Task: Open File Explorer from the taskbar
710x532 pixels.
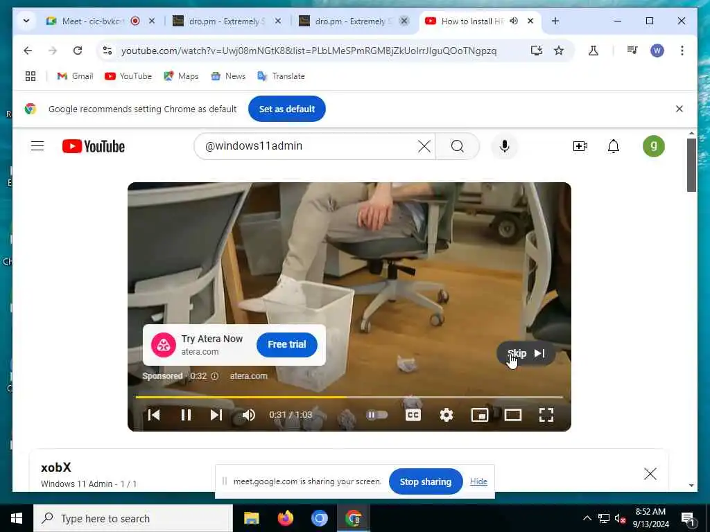Action: [251, 518]
